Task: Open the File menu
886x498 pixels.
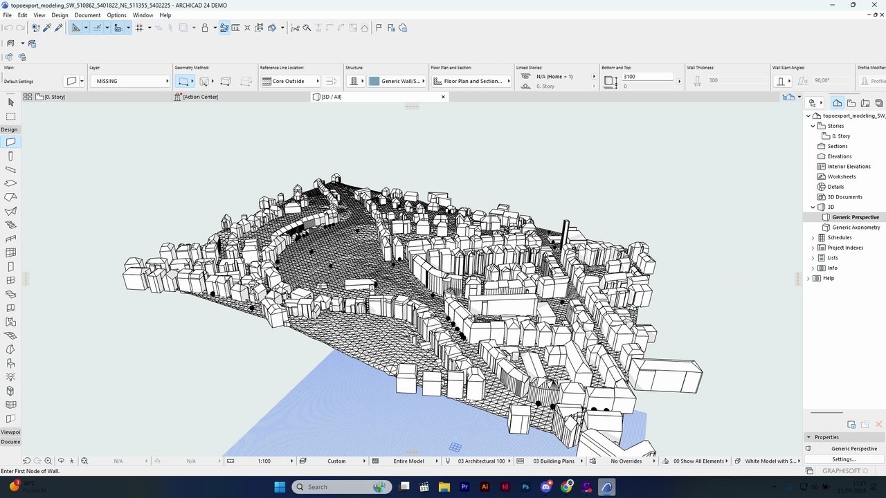Action: tap(7, 15)
